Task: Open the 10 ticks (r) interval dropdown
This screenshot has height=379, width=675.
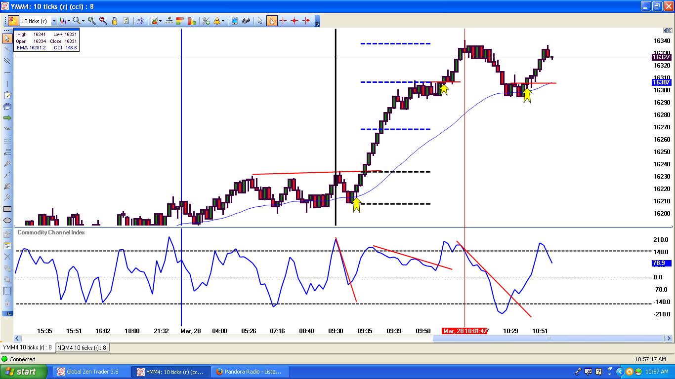Action: point(54,21)
